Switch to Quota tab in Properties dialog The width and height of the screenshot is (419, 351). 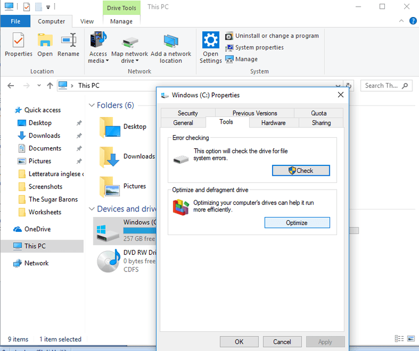pos(318,113)
